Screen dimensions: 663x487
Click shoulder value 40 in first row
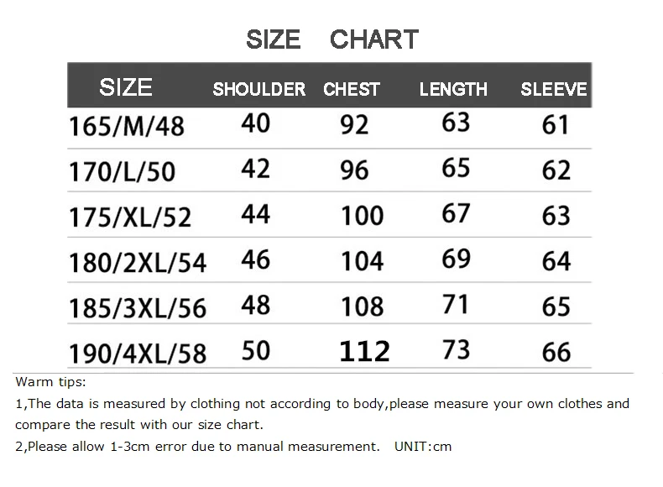coord(255,123)
